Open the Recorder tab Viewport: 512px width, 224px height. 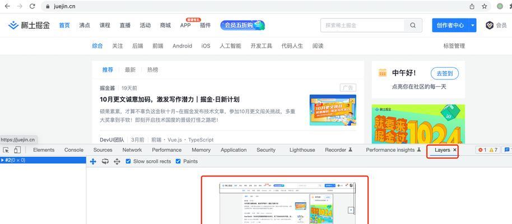coord(338,150)
